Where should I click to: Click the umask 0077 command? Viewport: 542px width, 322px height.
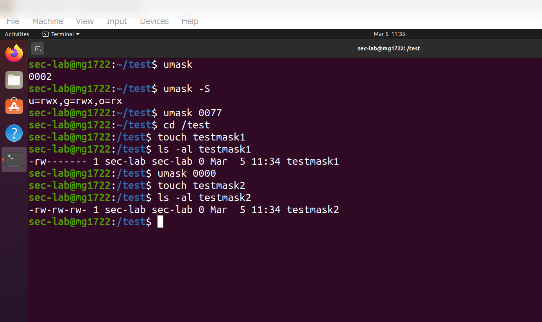click(193, 113)
